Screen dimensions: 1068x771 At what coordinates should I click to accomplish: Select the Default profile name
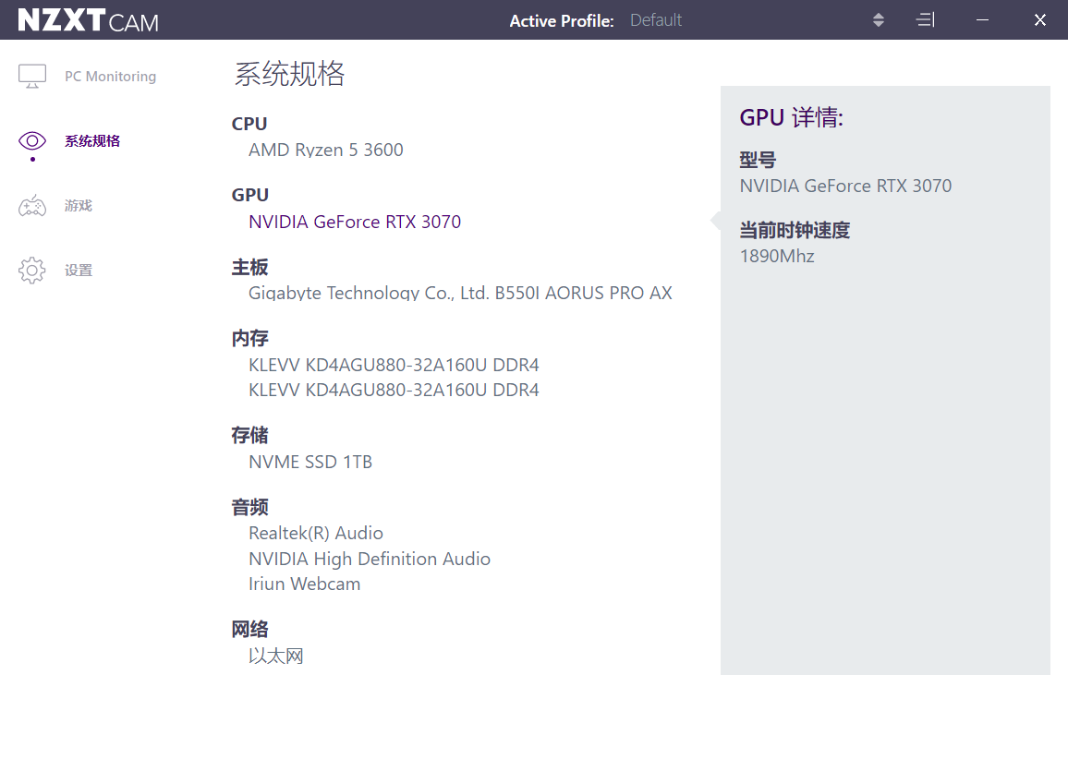tap(655, 20)
